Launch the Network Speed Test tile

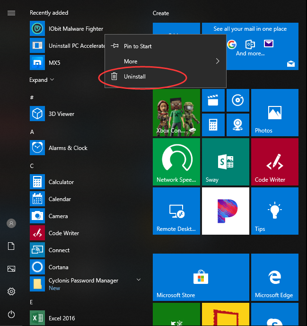[x=176, y=162]
